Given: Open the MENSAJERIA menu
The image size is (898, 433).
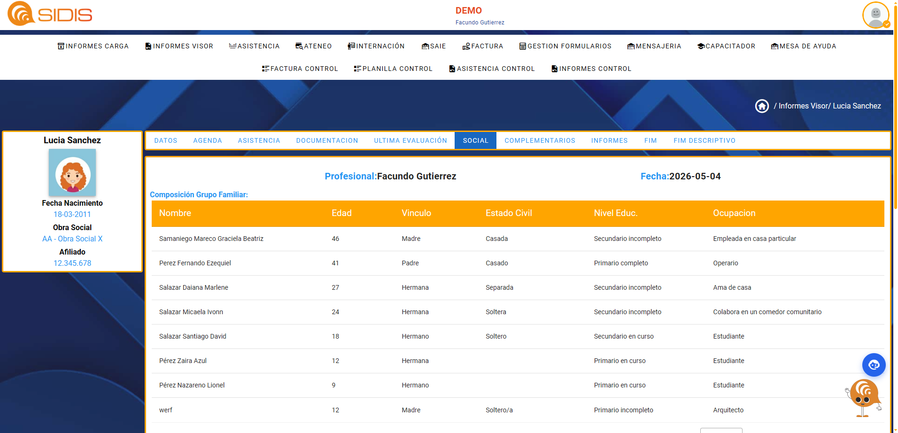Looking at the screenshot, I should [x=654, y=46].
